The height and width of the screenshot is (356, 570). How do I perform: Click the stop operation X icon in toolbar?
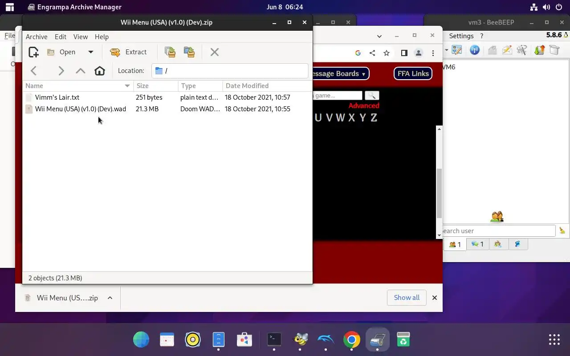tap(215, 52)
